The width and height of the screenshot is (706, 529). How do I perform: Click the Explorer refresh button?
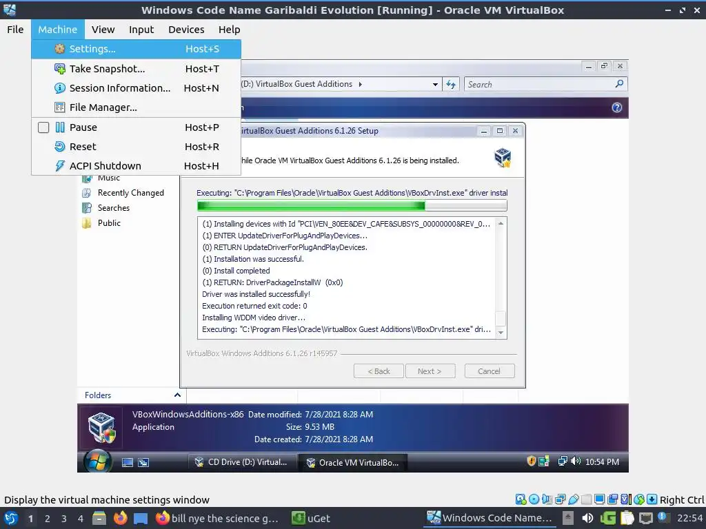click(x=451, y=84)
